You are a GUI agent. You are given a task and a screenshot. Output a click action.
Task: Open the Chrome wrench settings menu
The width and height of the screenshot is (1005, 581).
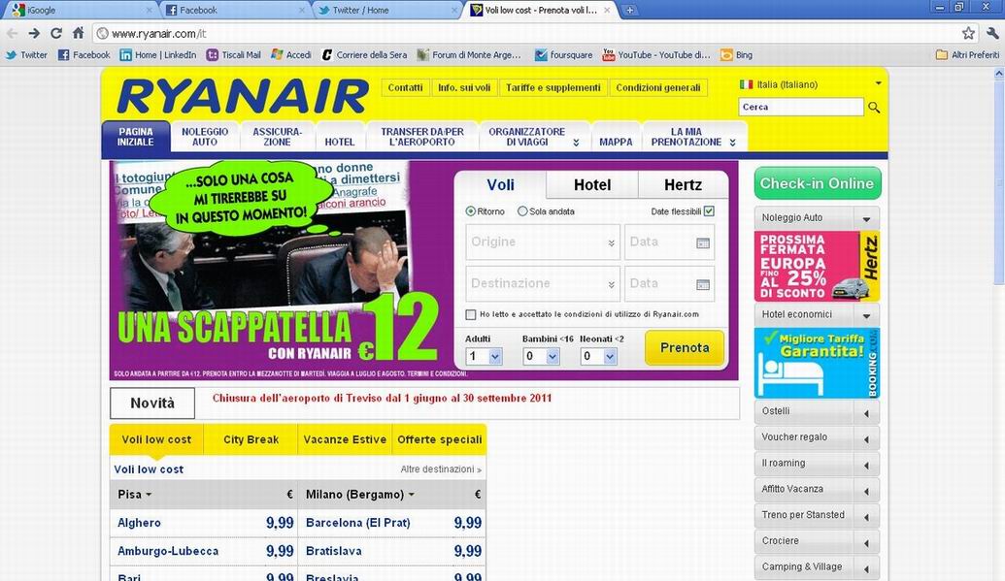click(x=992, y=33)
